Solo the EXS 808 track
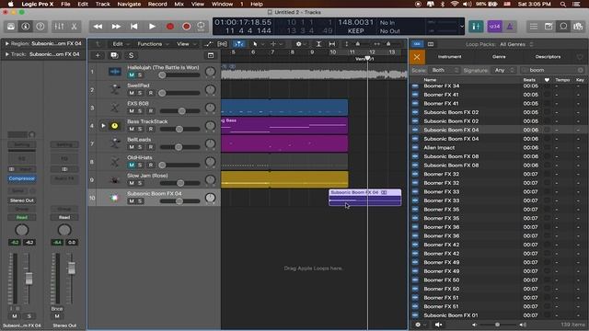 pos(140,110)
